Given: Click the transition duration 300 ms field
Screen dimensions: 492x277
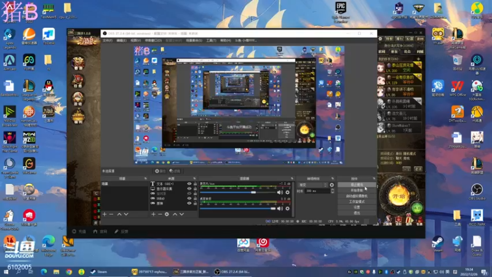Looking at the screenshot, I should pos(317,191).
